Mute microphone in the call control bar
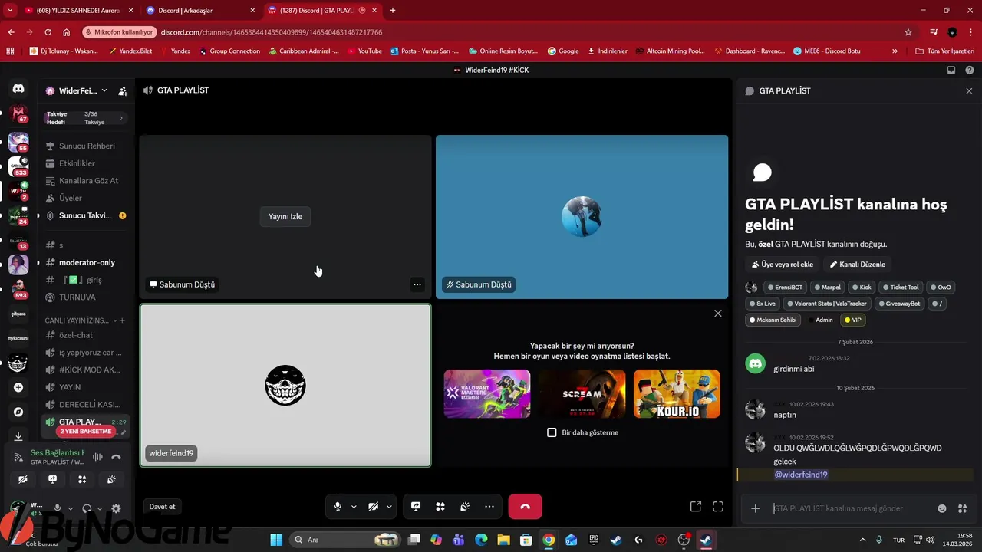 tap(338, 507)
